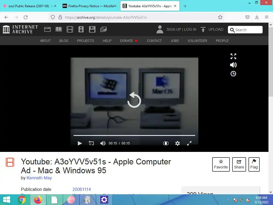Open the PROJECTS menu item
273x205 pixels.
[x=86, y=41]
